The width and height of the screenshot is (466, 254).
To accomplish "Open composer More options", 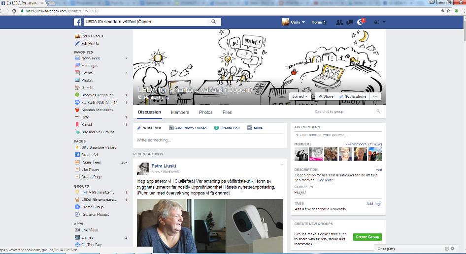I will pyautogui.click(x=255, y=128).
